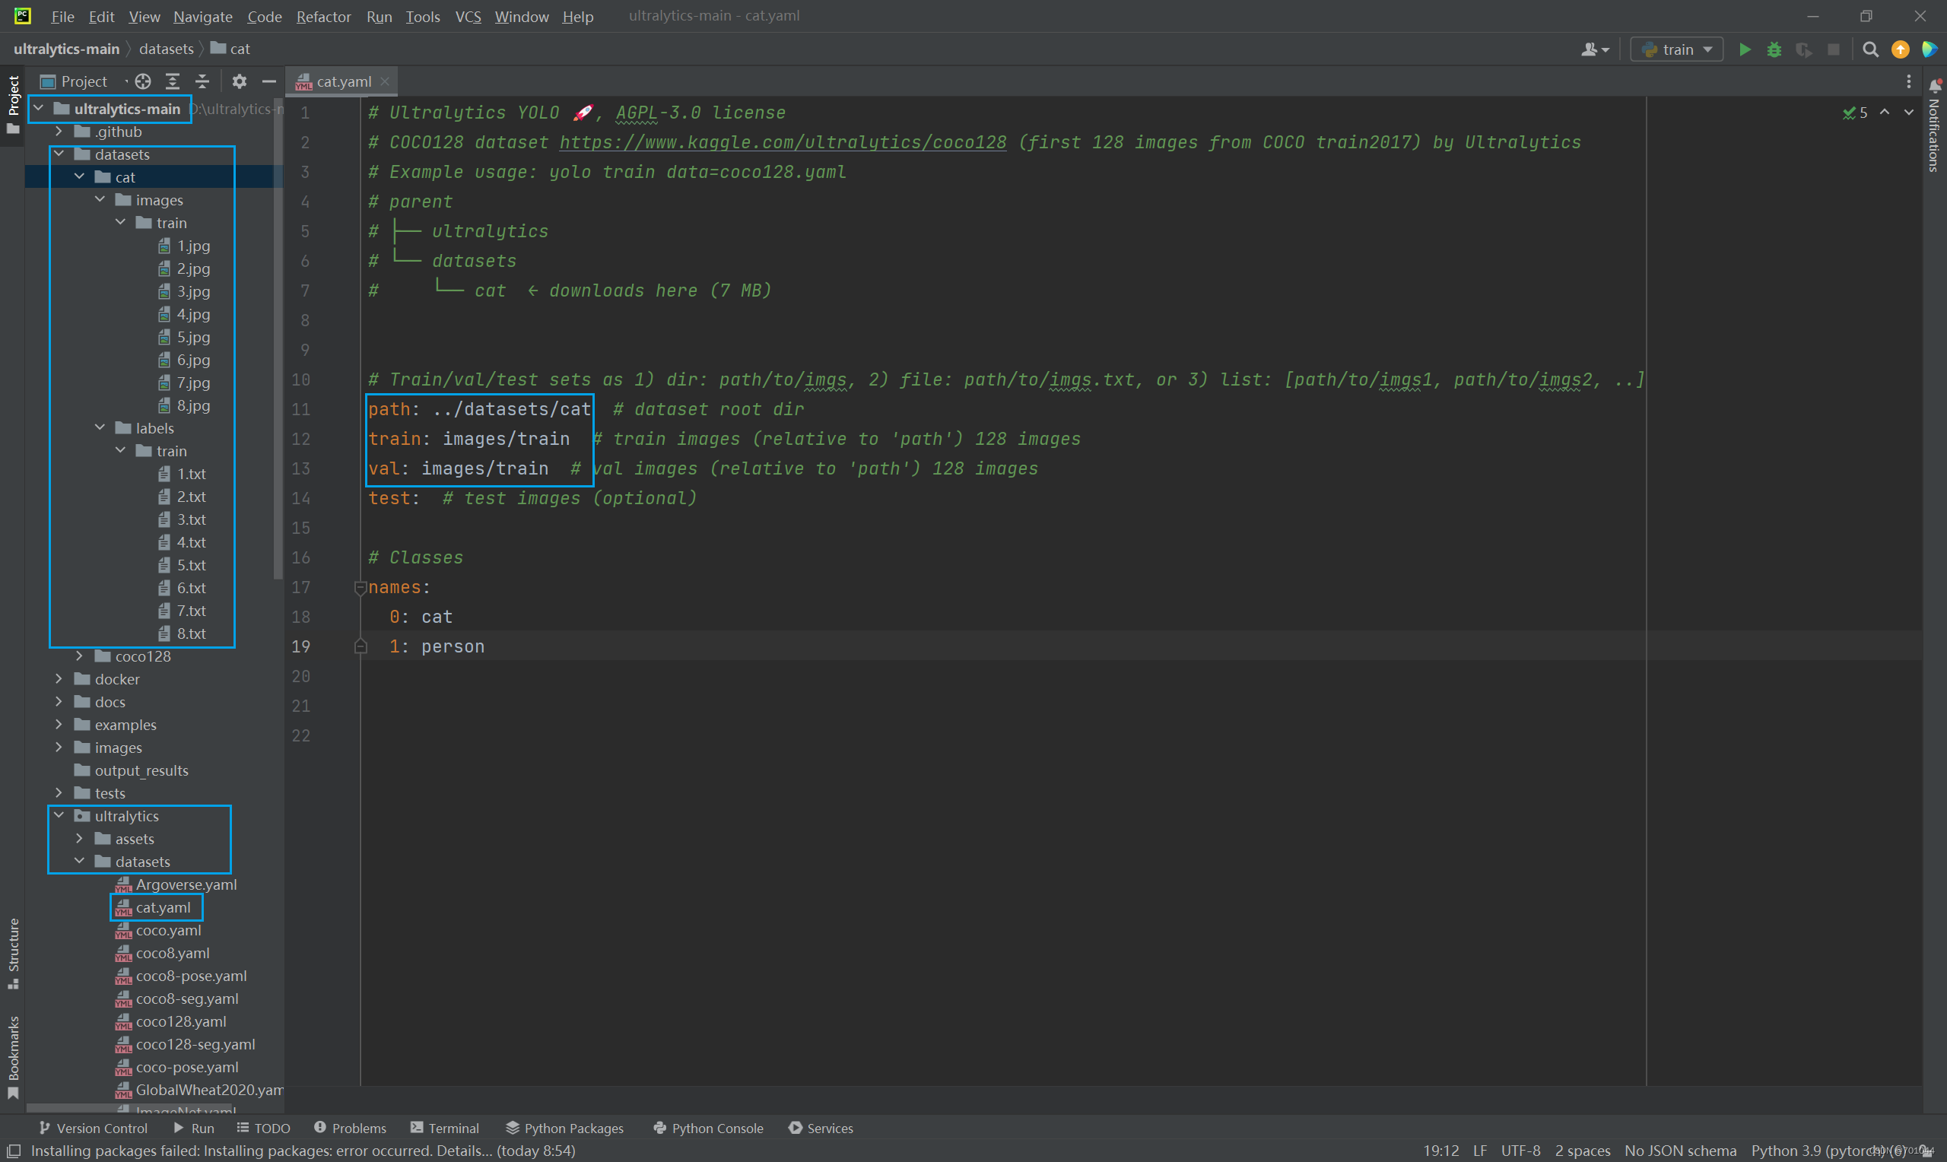Open Project panel settings gear

(240, 81)
